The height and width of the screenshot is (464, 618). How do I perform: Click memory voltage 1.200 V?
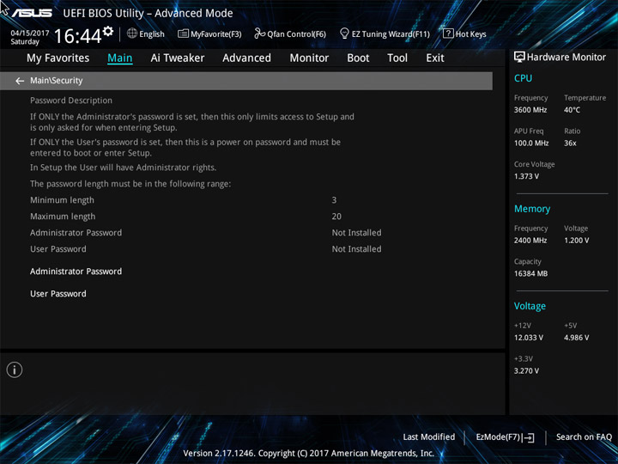[x=577, y=241]
